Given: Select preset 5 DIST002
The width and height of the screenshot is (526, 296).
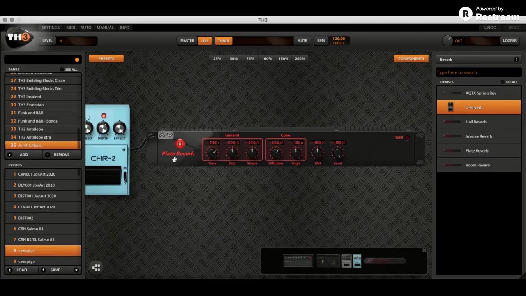Looking at the screenshot, I should point(43,218).
